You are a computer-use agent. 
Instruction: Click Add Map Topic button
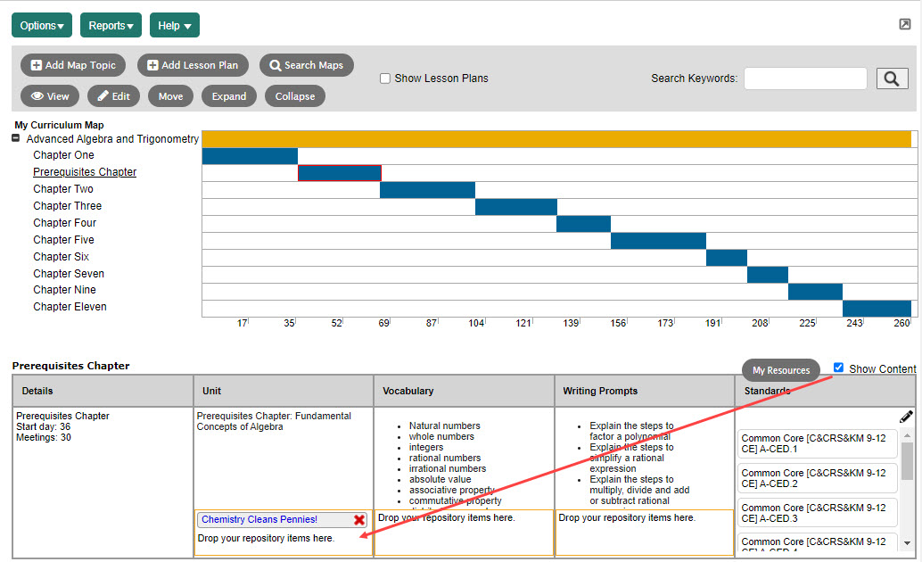click(73, 65)
